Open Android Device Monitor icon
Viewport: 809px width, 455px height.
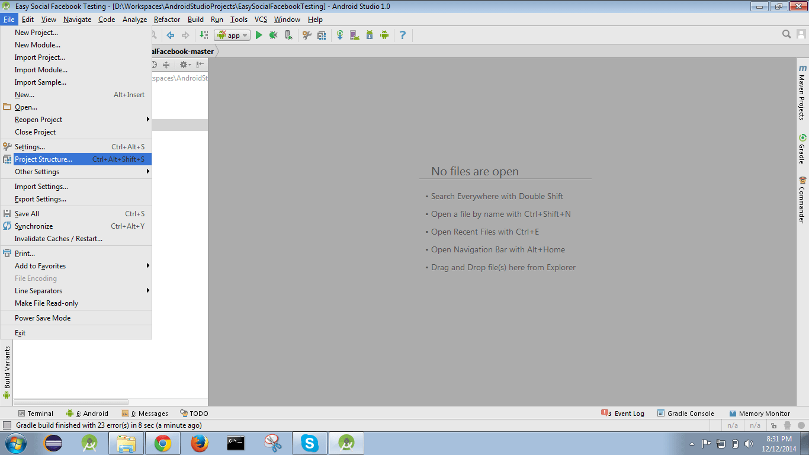384,35
